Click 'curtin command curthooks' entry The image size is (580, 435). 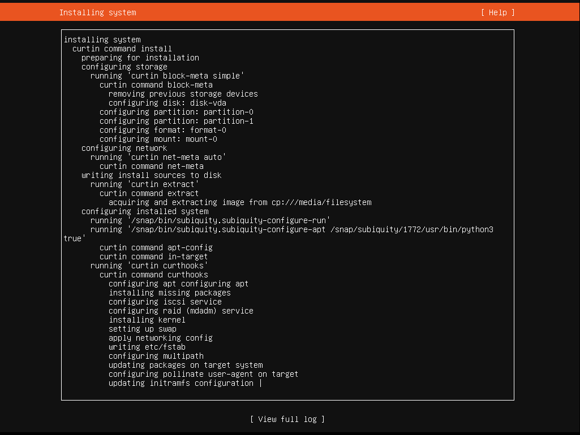[x=154, y=275]
